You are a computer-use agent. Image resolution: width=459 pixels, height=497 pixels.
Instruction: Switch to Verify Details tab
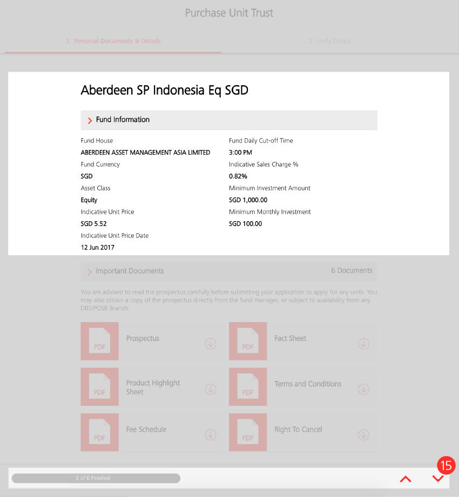[x=330, y=41]
